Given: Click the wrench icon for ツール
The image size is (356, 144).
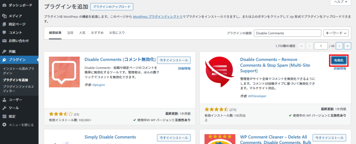Looking at the screenshot, I should 4,108.
